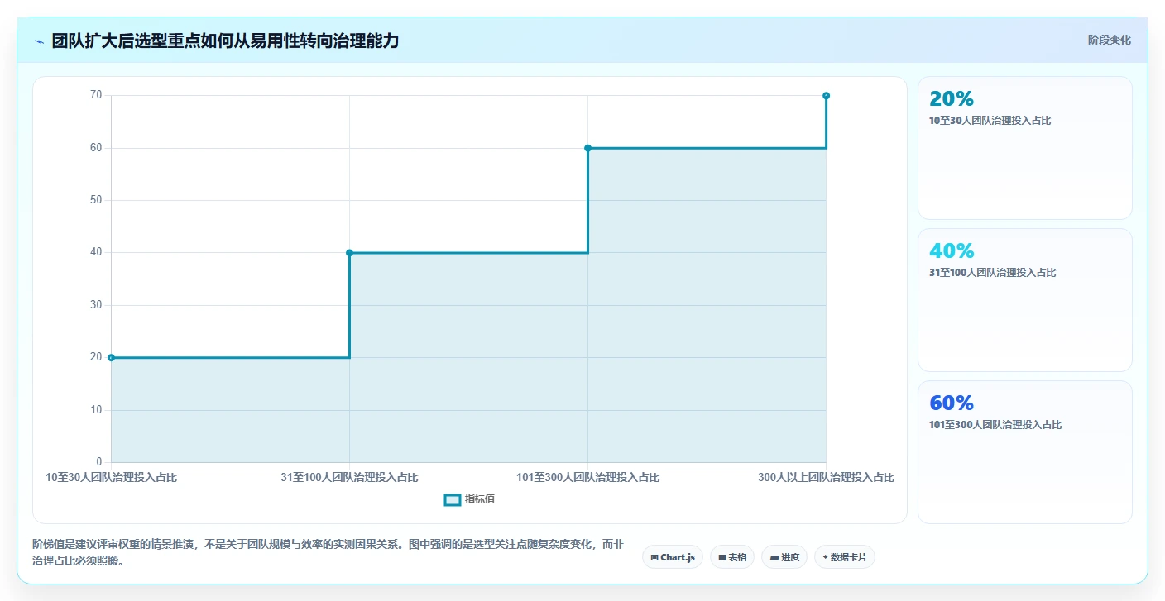Click the data point at value 20

tap(111, 357)
